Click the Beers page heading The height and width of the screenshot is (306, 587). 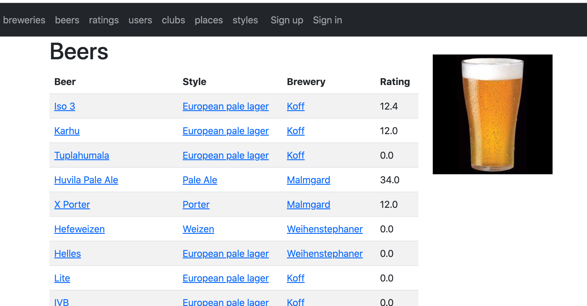(x=79, y=51)
